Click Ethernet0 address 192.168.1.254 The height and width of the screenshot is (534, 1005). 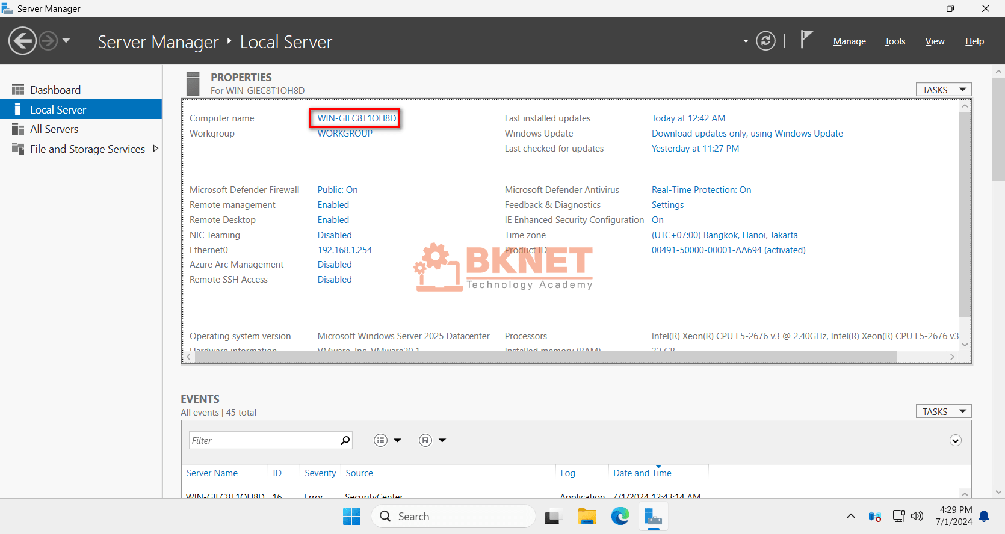[x=345, y=250]
